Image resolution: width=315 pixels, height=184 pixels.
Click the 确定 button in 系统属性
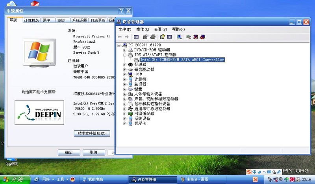[69, 152]
